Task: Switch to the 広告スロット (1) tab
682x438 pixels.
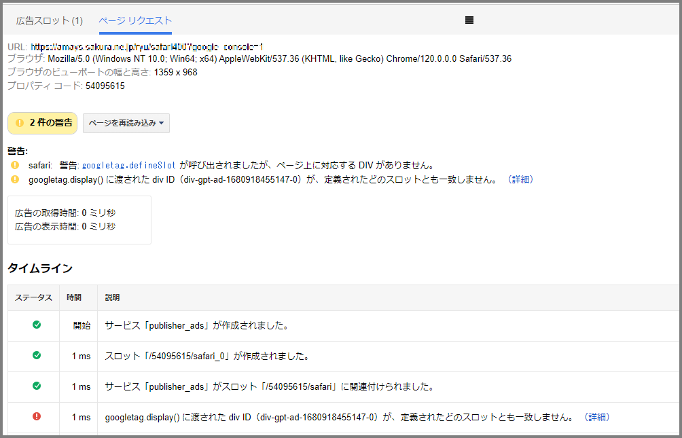Action: pyautogui.click(x=50, y=20)
